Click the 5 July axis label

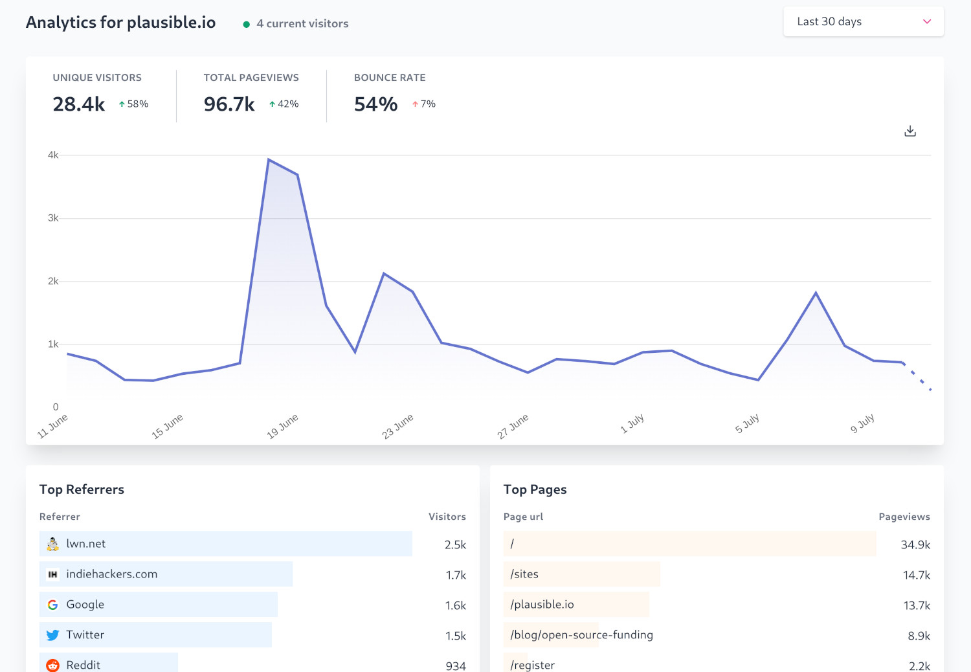click(x=747, y=423)
